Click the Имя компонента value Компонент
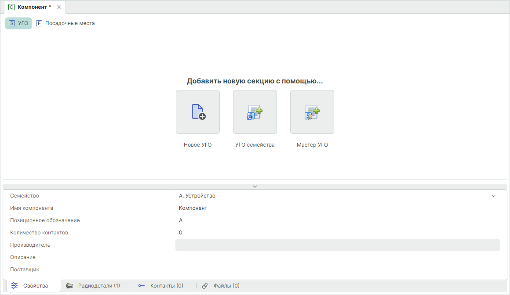 (193, 208)
